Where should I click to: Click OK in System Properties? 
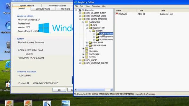click(x=59, y=90)
